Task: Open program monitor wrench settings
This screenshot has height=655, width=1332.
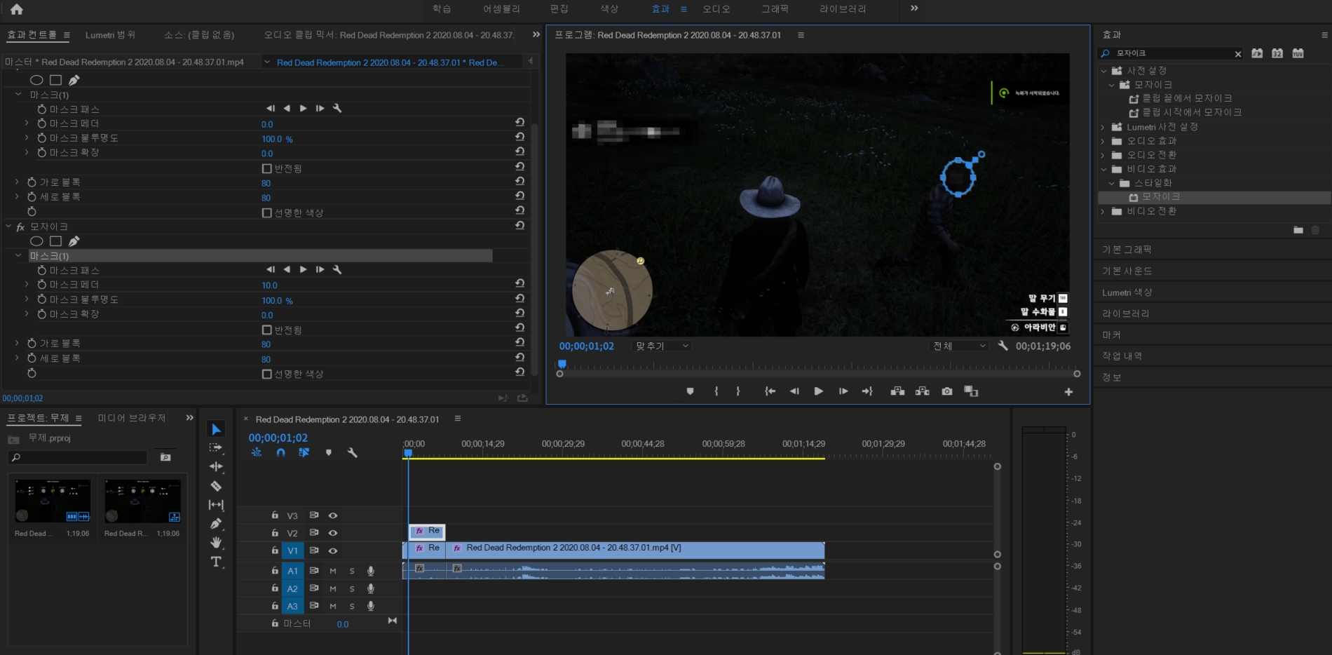Action: [x=1003, y=346]
